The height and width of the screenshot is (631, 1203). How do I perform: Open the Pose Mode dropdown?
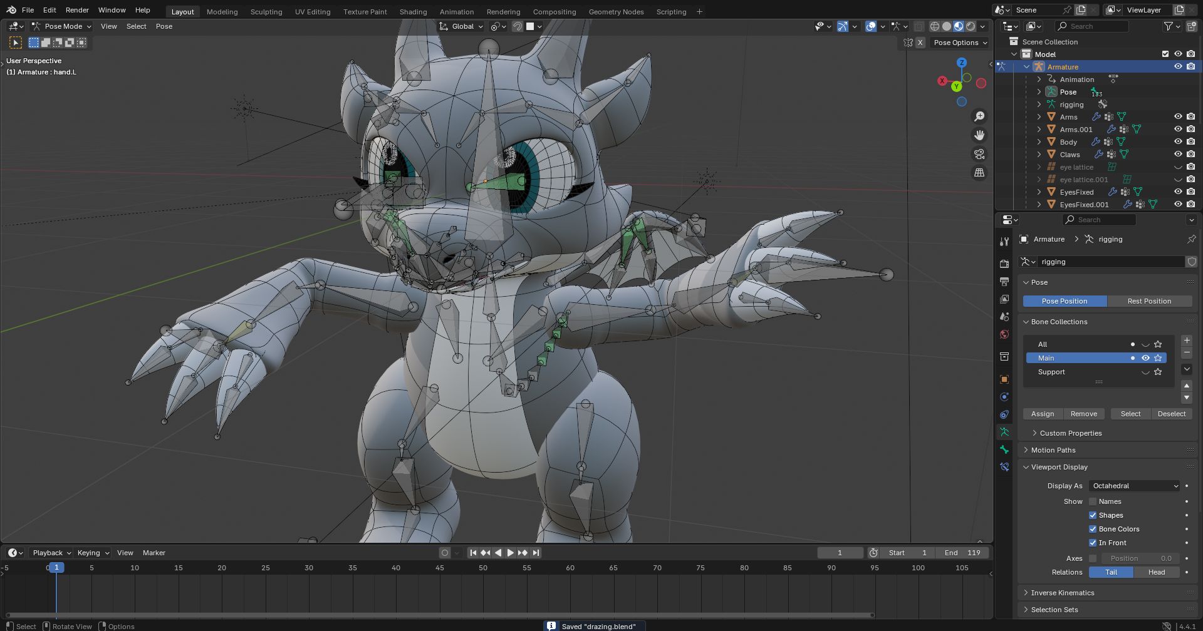pyautogui.click(x=62, y=26)
